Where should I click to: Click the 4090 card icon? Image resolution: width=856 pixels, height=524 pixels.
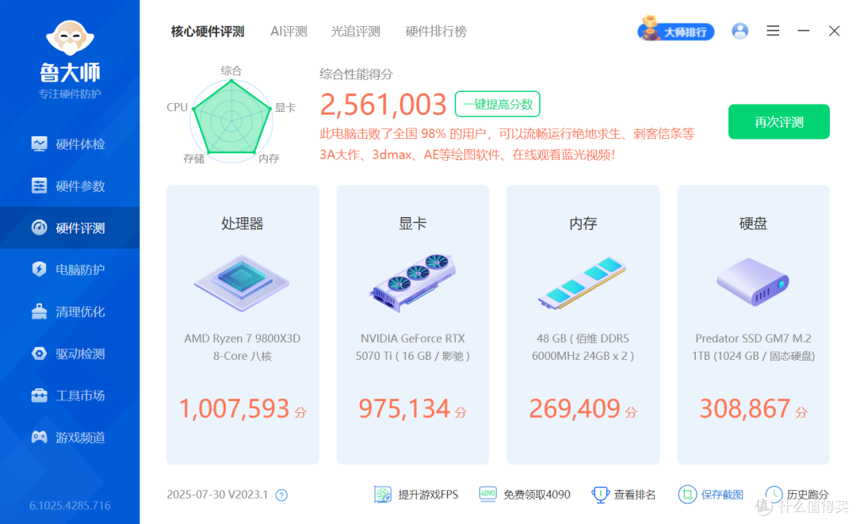pos(487,493)
